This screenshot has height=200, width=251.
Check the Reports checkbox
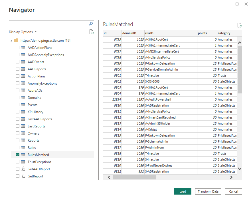click(18, 140)
